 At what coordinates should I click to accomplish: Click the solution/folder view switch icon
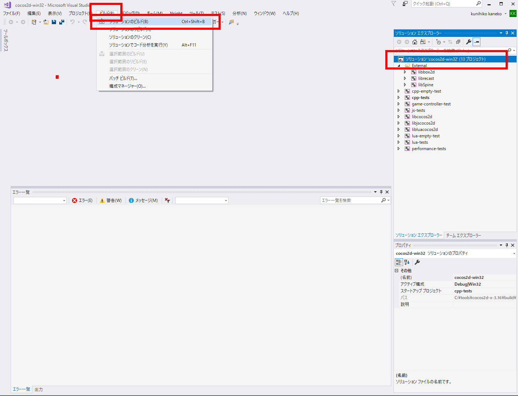click(x=423, y=42)
